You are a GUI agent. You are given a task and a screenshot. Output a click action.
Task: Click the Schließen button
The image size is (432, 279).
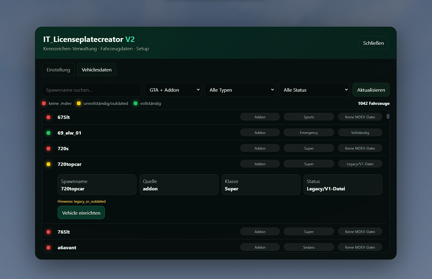click(x=373, y=43)
